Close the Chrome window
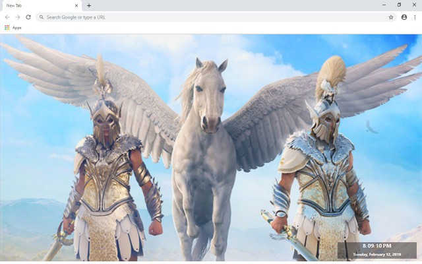Image resolution: width=422 pixels, height=264 pixels. click(x=414, y=5)
